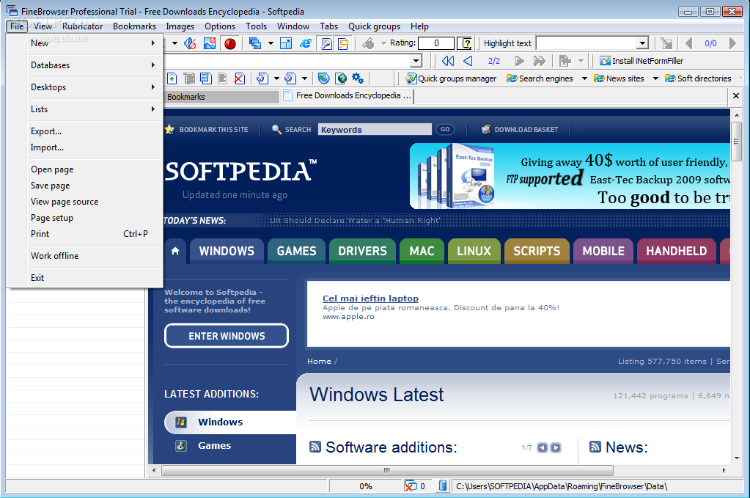750x498 pixels.
Task: Click the page with globe icon
Action: 341,78
